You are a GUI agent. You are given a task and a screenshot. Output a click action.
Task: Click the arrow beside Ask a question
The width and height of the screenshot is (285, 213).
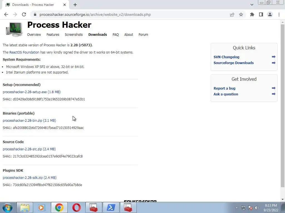coord(274,94)
